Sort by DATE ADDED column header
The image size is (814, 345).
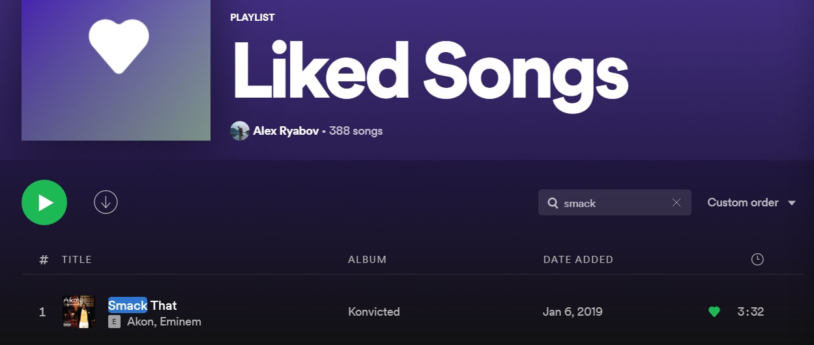578,259
